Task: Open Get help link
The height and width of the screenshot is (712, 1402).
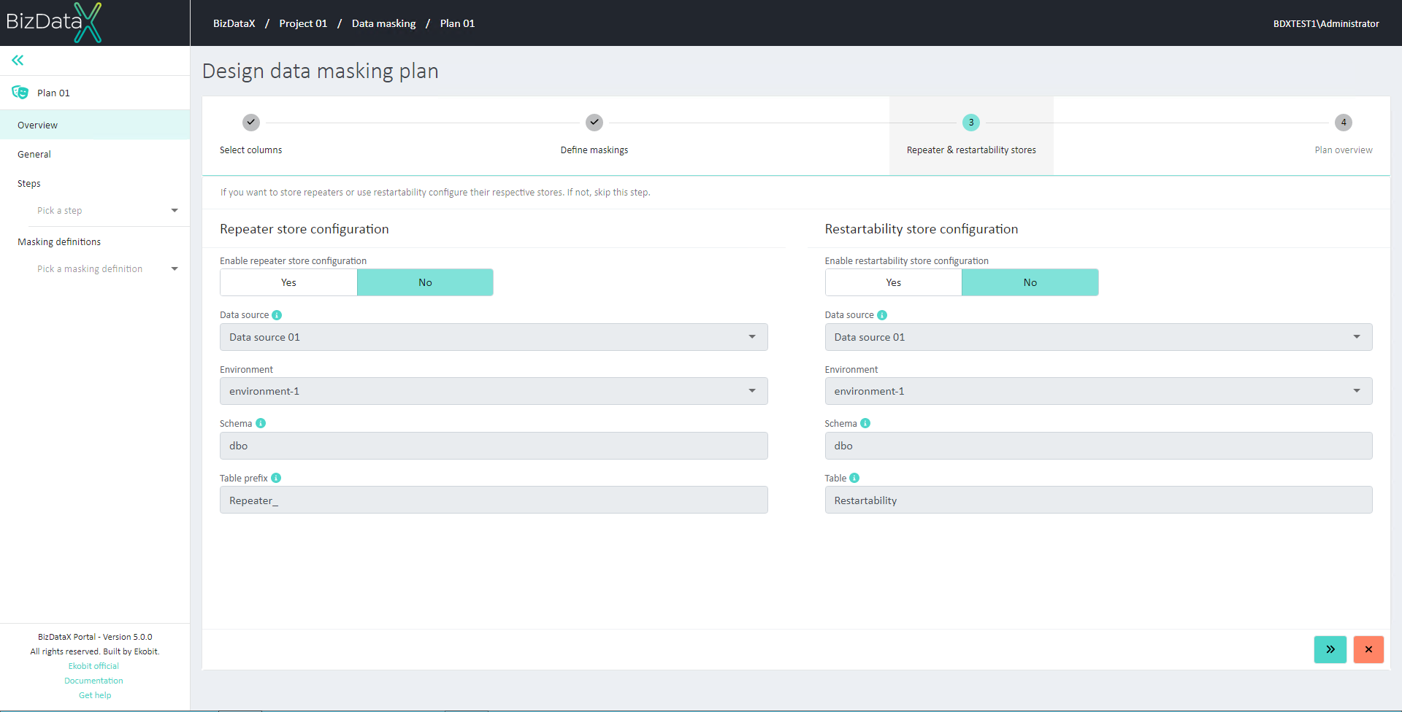Action: (x=95, y=695)
